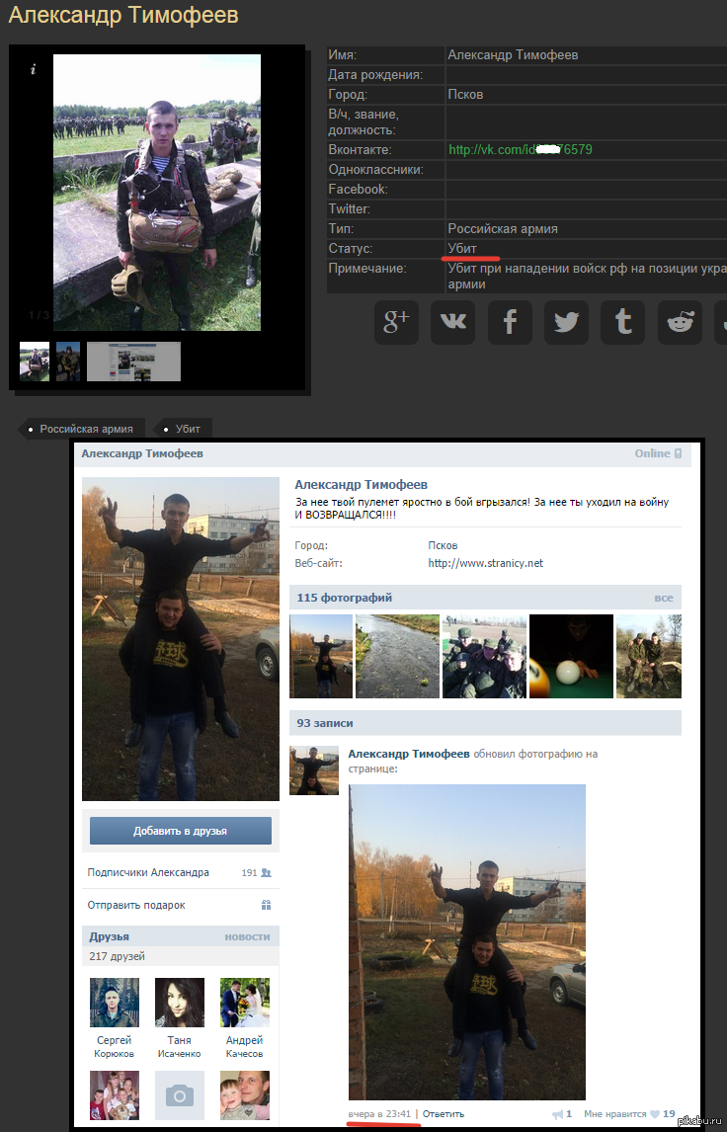727x1132 pixels.
Task: Select the 'Убит' tag
Action: pos(188,430)
